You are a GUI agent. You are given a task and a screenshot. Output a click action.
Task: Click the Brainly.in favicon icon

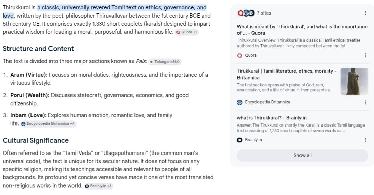point(240,140)
